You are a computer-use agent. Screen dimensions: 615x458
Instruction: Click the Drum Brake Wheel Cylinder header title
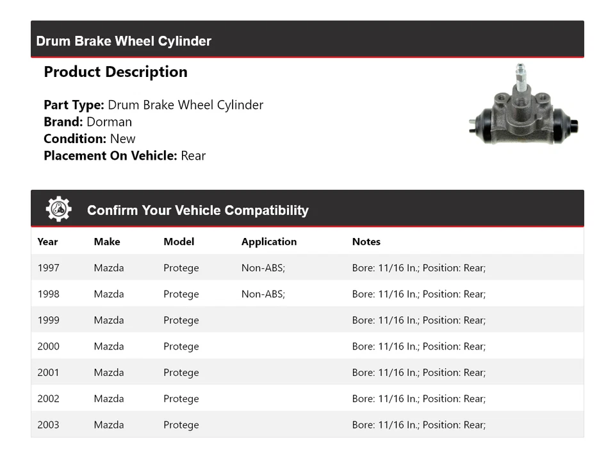click(124, 41)
